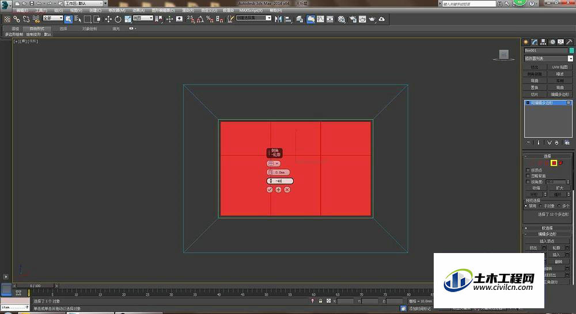Screen dimensions: 576x314
Task: Click the Undo arrow in quick access toolbar
Action: click(x=39, y=3)
